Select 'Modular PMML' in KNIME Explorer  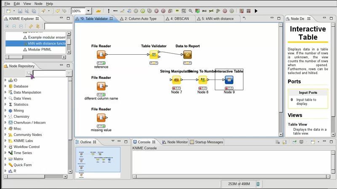click(x=40, y=49)
